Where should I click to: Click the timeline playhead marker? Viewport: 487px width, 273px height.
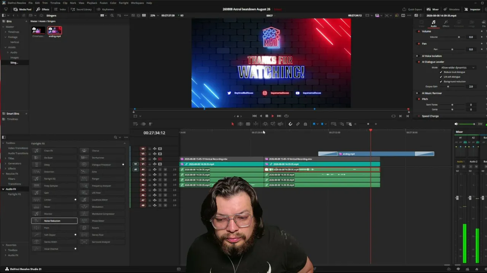point(371,130)
